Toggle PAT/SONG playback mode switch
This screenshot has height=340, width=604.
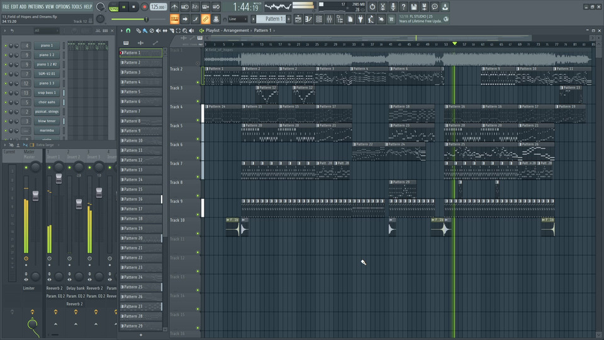click(x=114, y=7)
